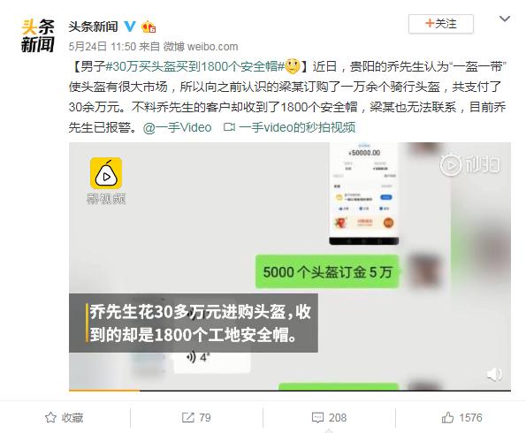The height and width of the screenshot is (433, 526).
Task: Open the 头条新闻 username link
Action: pos(93,27)
